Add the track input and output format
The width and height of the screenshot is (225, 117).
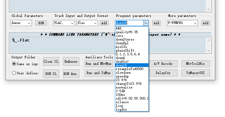[x=104, y=23]
